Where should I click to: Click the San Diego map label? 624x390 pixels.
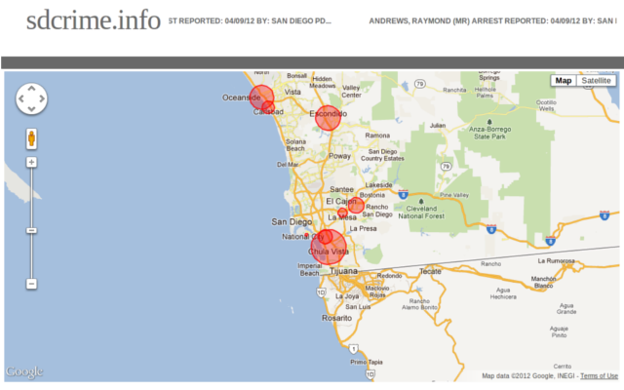pos(292,222)
